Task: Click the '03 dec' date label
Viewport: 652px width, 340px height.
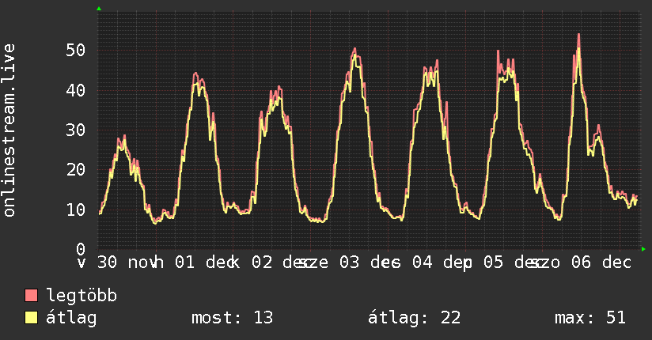Action: (370, 263)
